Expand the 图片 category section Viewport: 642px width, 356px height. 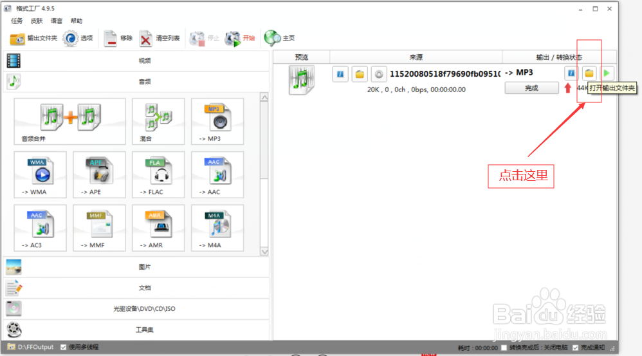tap(136, 267)
